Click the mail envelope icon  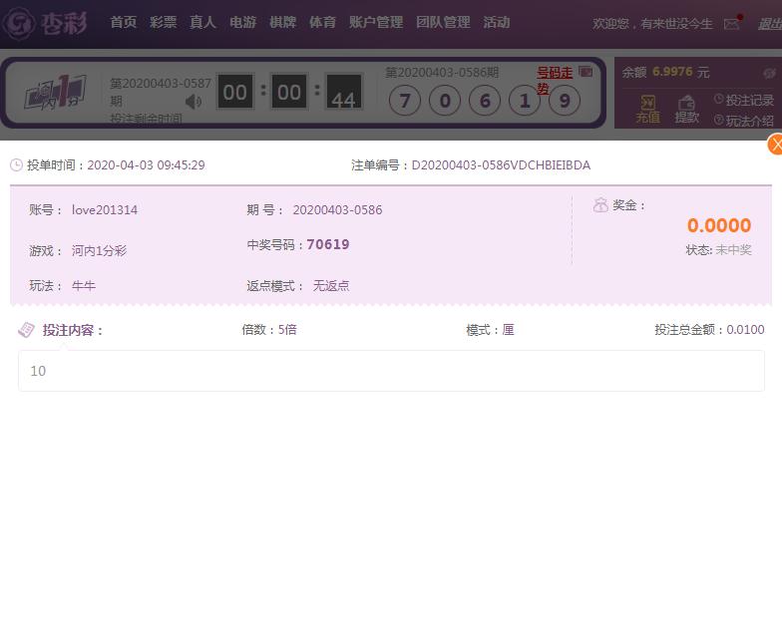[x=731, y=23]
